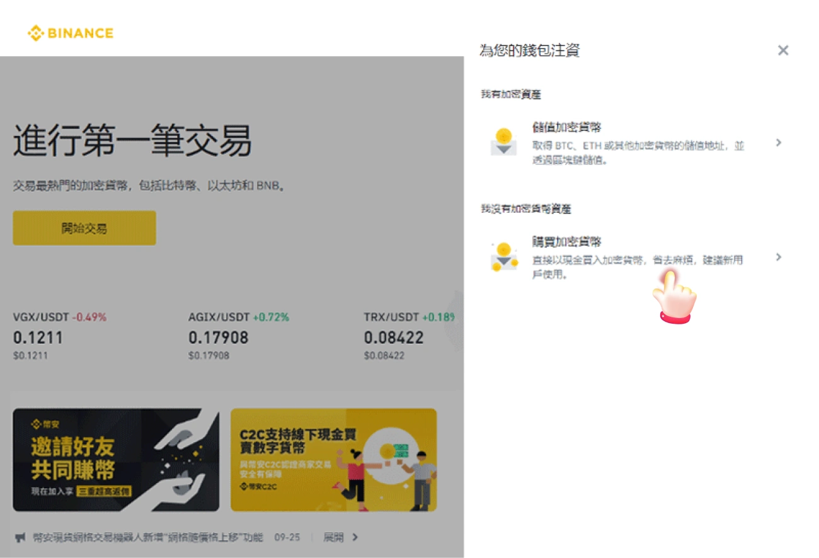Expand the announcement using 展開

tap(338, 537)
